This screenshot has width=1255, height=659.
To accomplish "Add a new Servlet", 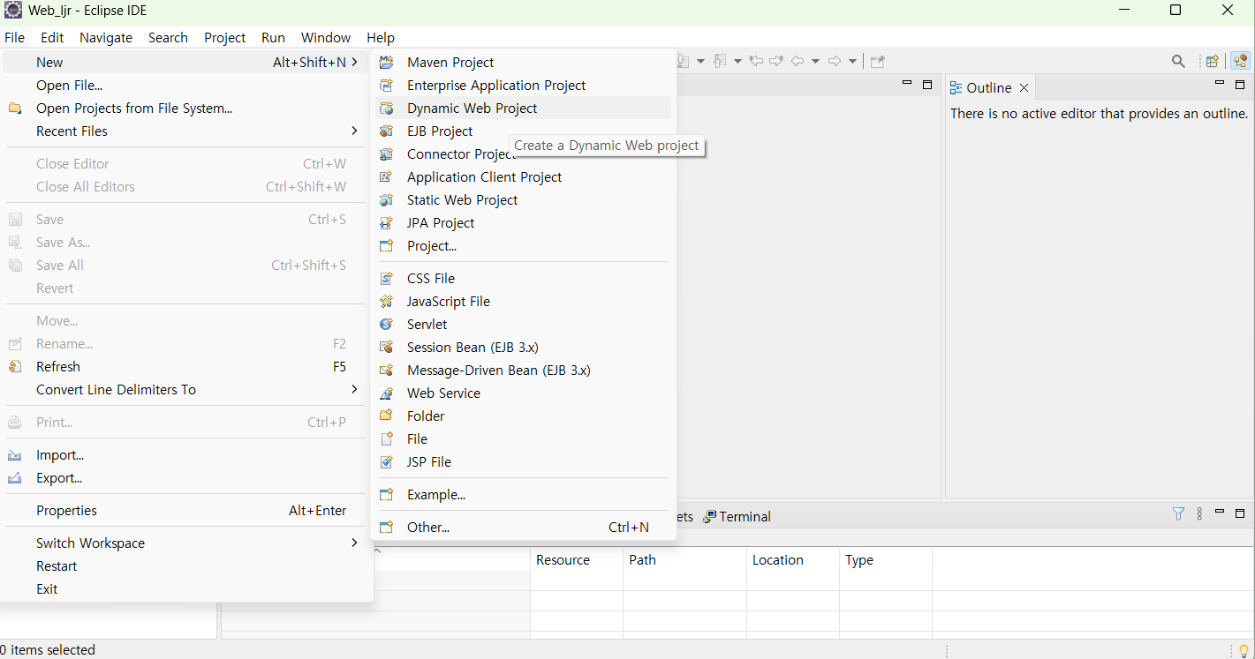I will (523, 324).
